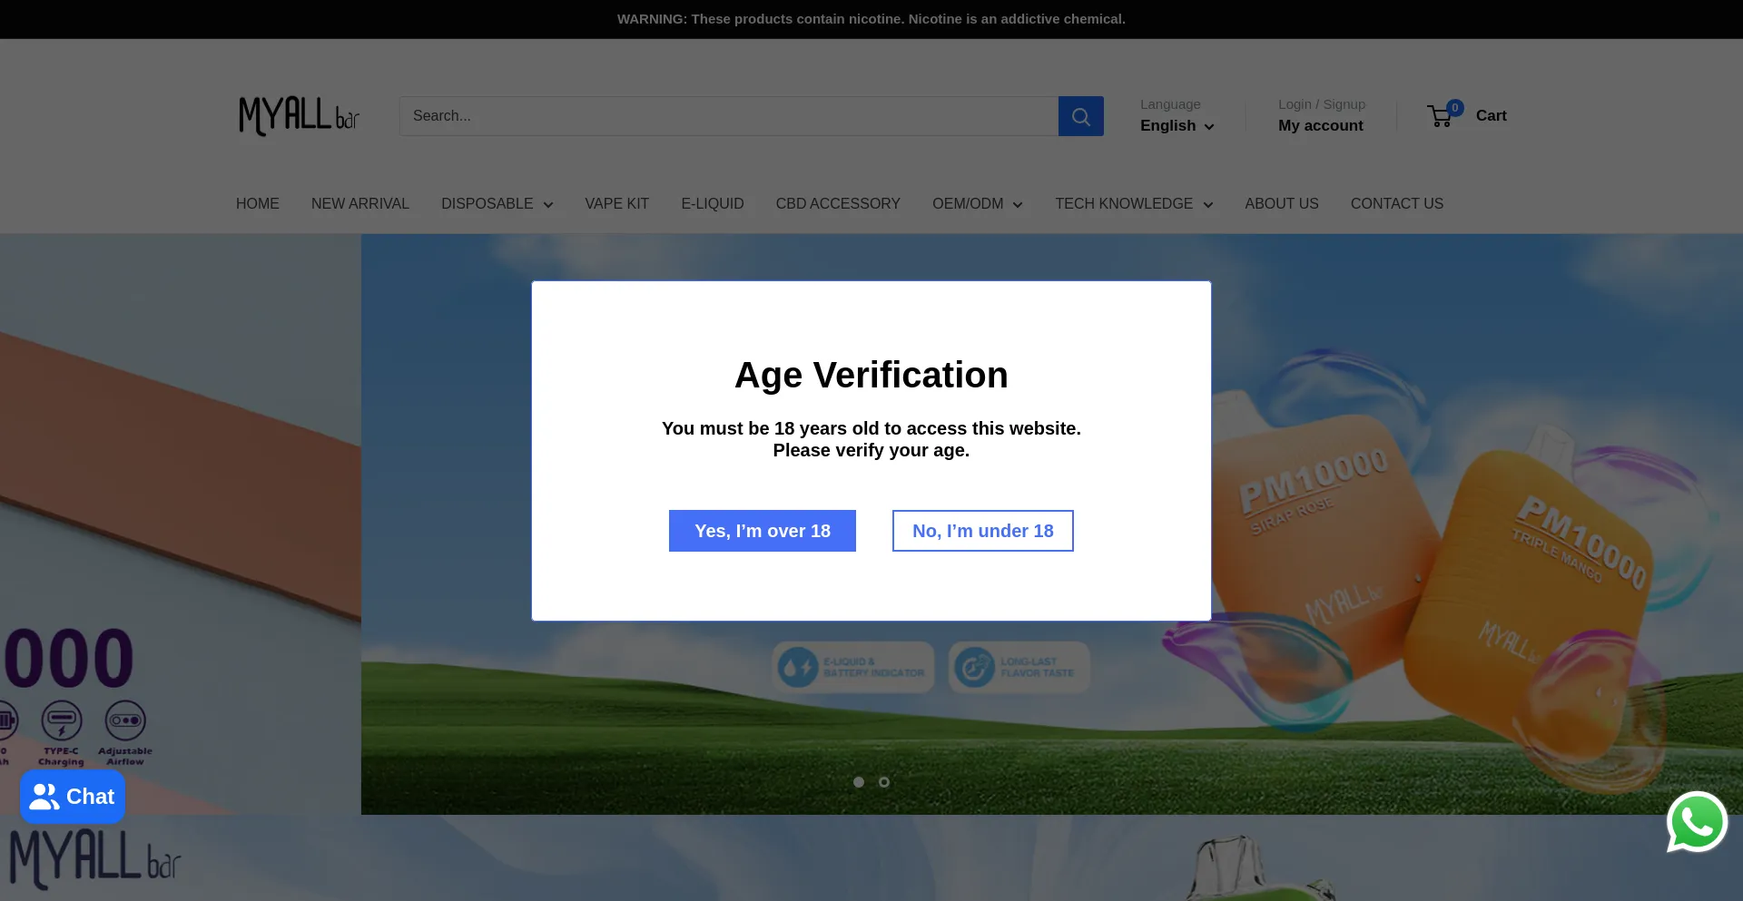Select the first slideshow dot
Viewport: 1743px width, 901px height.
(859, 782)
